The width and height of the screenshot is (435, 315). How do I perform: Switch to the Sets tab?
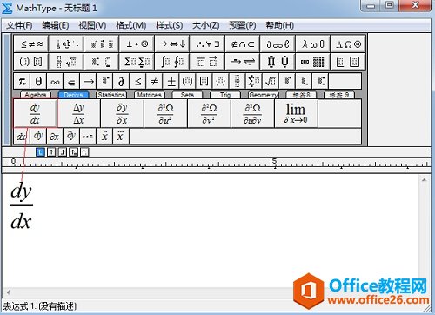click(x=187, y=95)
